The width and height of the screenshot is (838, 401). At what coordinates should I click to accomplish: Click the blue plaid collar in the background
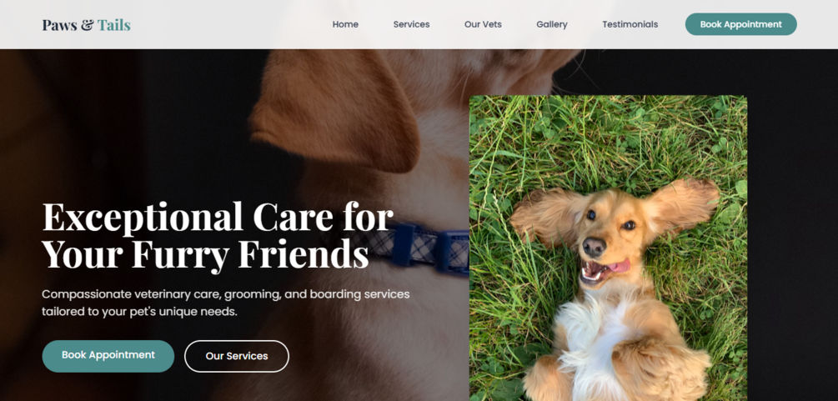(428, 248)
